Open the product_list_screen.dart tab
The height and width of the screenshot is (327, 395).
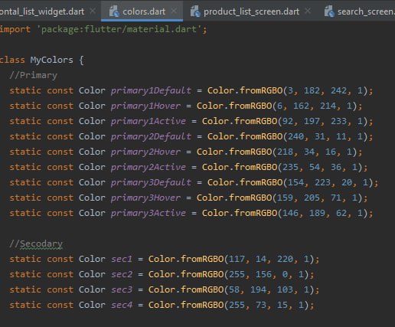pos(251,11)
